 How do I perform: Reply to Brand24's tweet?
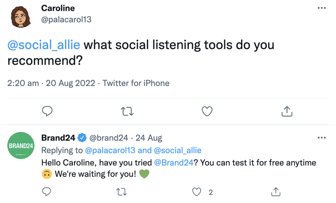click(46, 192)
